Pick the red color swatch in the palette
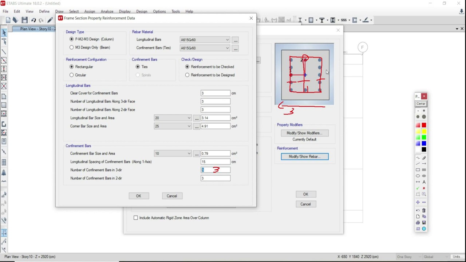Image resolution: width=466 pixels, height=262 pixels. 424,125
